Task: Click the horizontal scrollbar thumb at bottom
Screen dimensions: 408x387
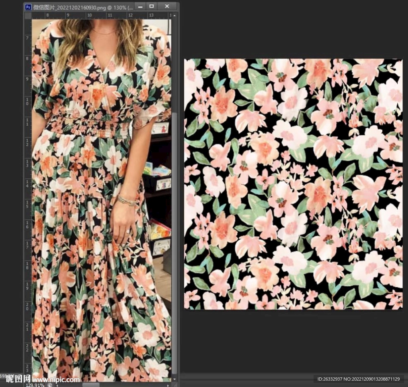Action: (x=91, y=385)
